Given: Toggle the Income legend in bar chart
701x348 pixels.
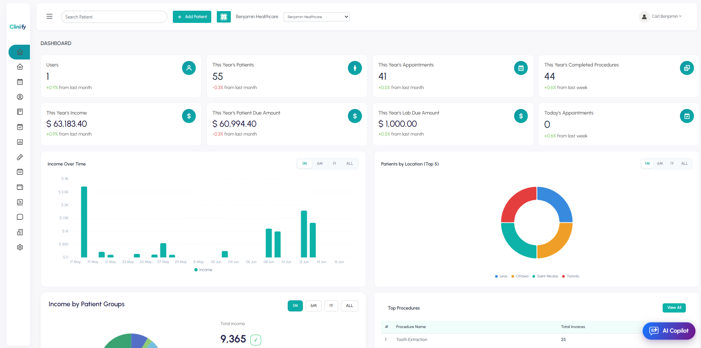Looking at the screenshot, I should tap(203, 270).
